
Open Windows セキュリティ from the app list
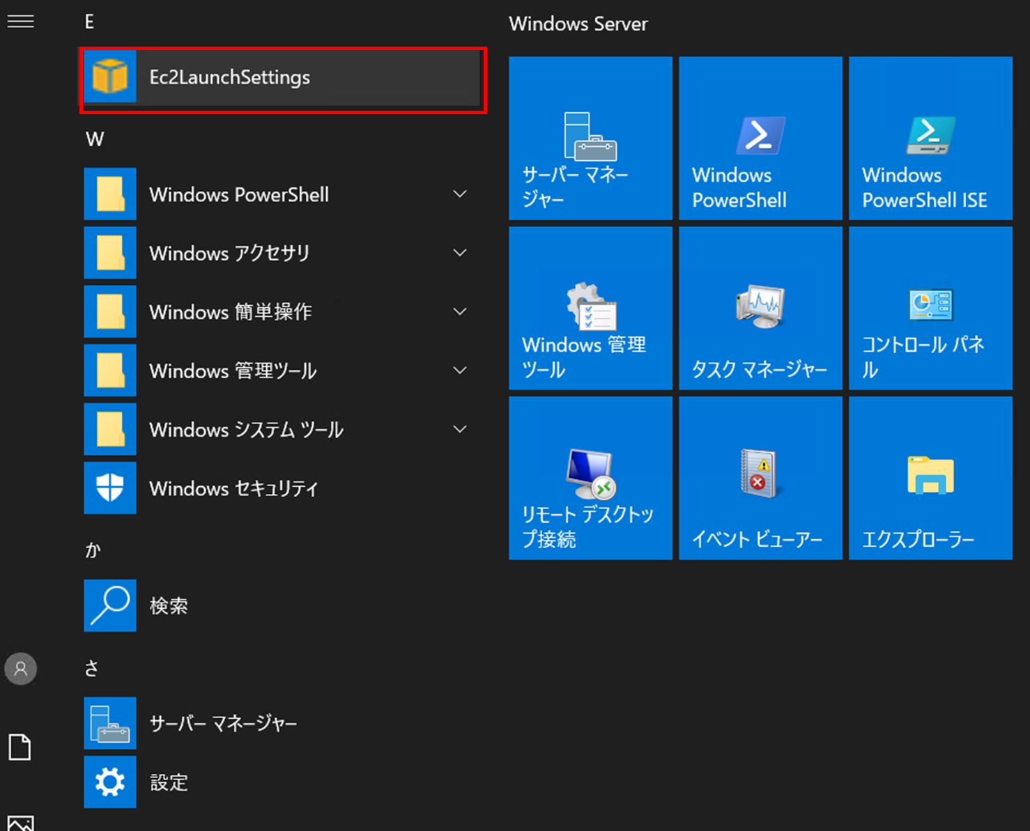click(233, 488)
